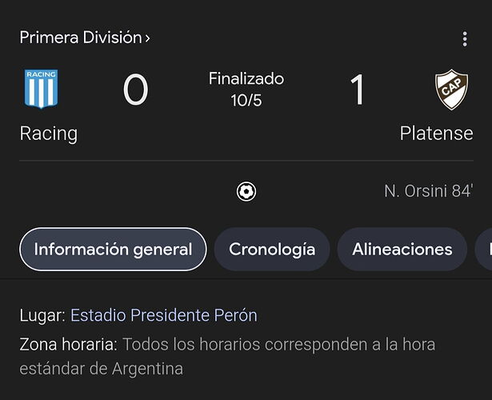Open the Alineaciones tab
Screen dimensions: 492x400
(x=402, y=250)
